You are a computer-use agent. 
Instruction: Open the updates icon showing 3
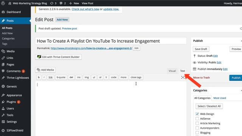click(52, 3)
